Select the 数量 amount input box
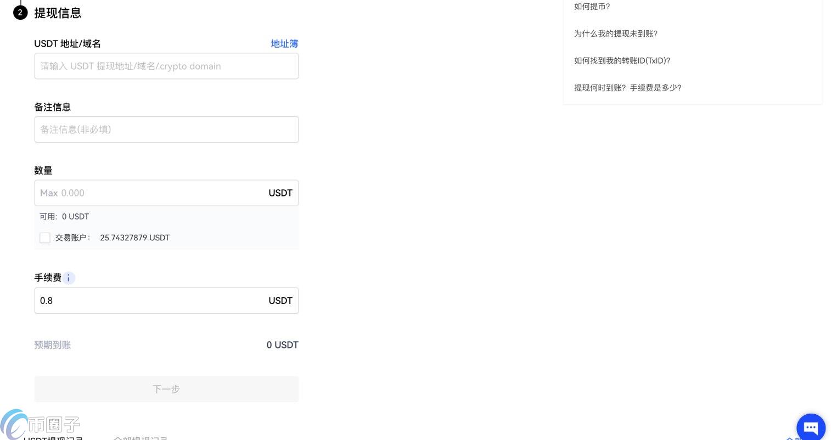This screenshot has width=831, height=440. (x=148, y=193)
